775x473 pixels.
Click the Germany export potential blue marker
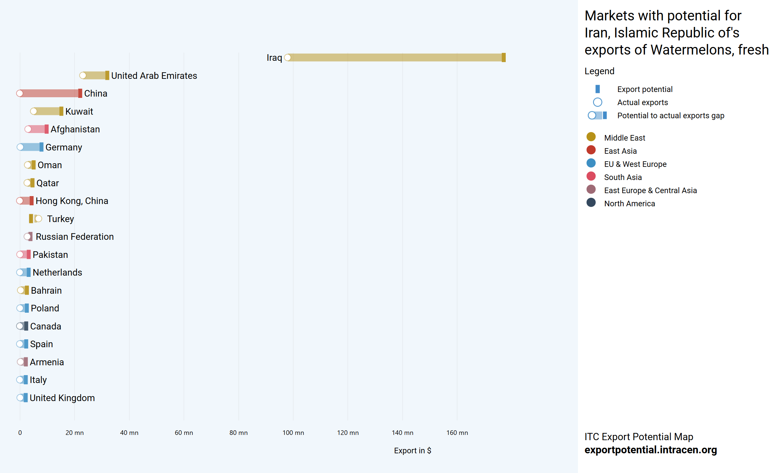41,147
